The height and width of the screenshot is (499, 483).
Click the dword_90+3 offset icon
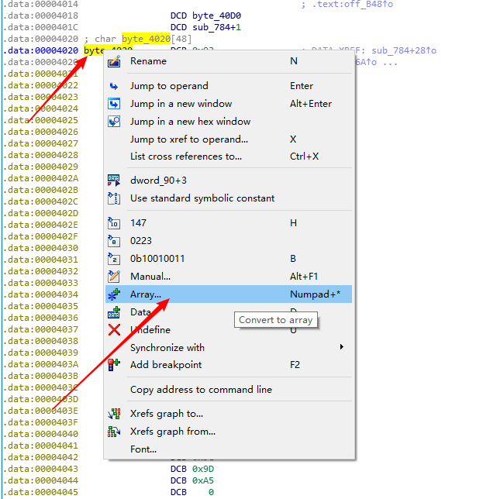click(114, 181)
